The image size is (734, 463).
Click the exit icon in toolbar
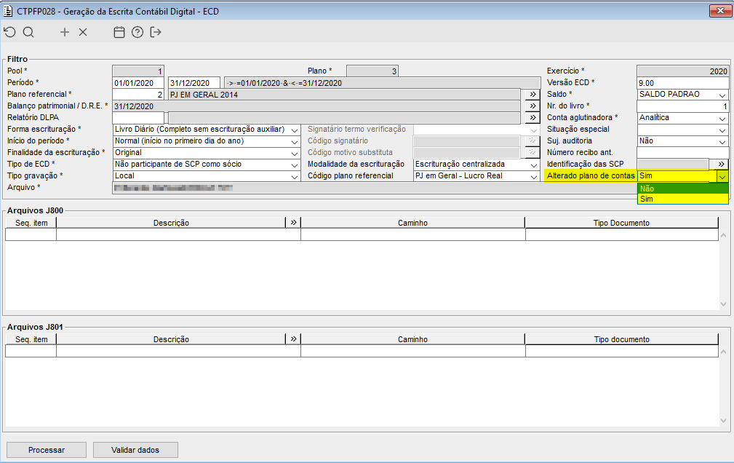tap(156, 32)
